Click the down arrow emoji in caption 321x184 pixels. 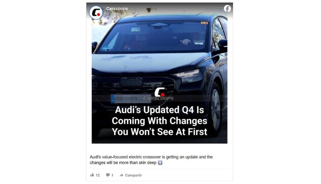(160, 163)
